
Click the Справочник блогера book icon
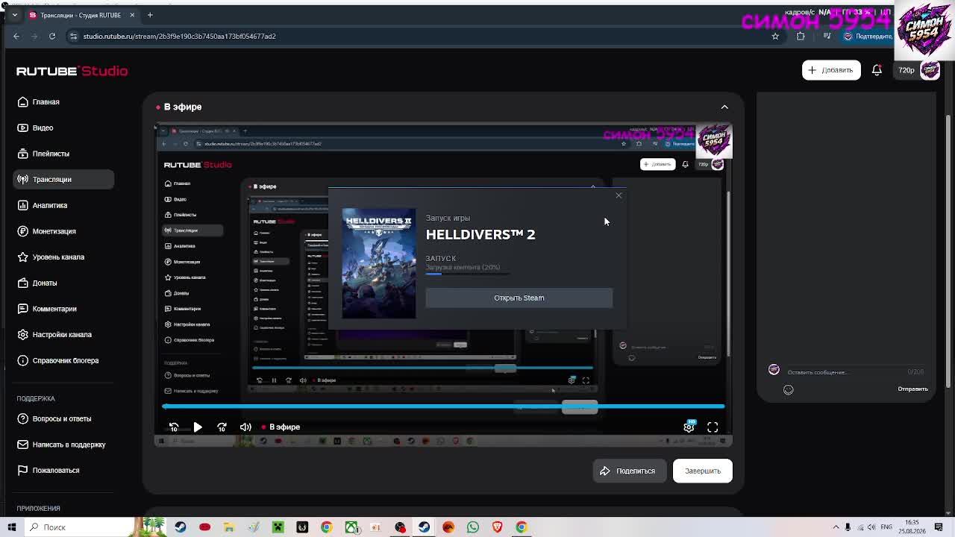point(23,360)
